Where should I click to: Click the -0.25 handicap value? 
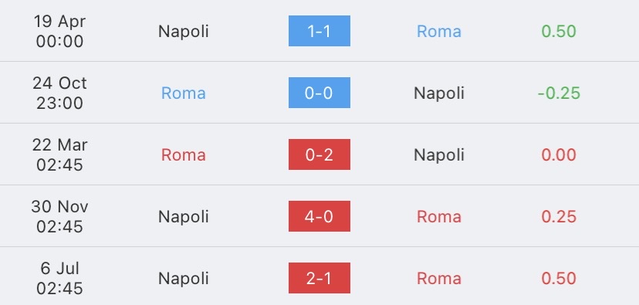pos(559,93)
